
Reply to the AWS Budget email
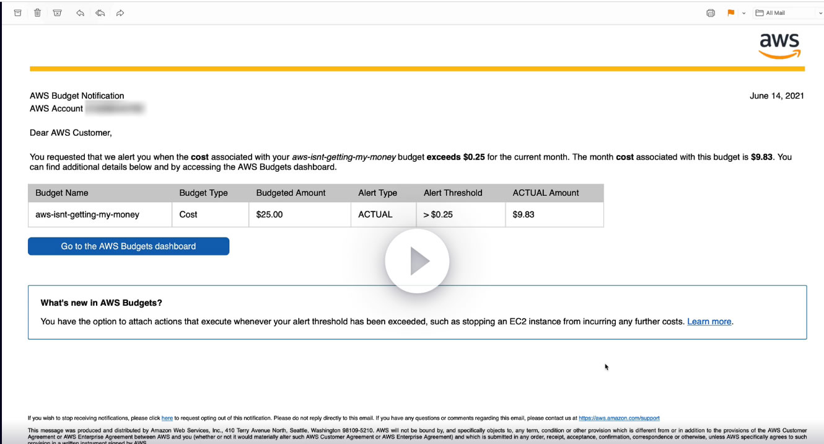tap(80, 12)
